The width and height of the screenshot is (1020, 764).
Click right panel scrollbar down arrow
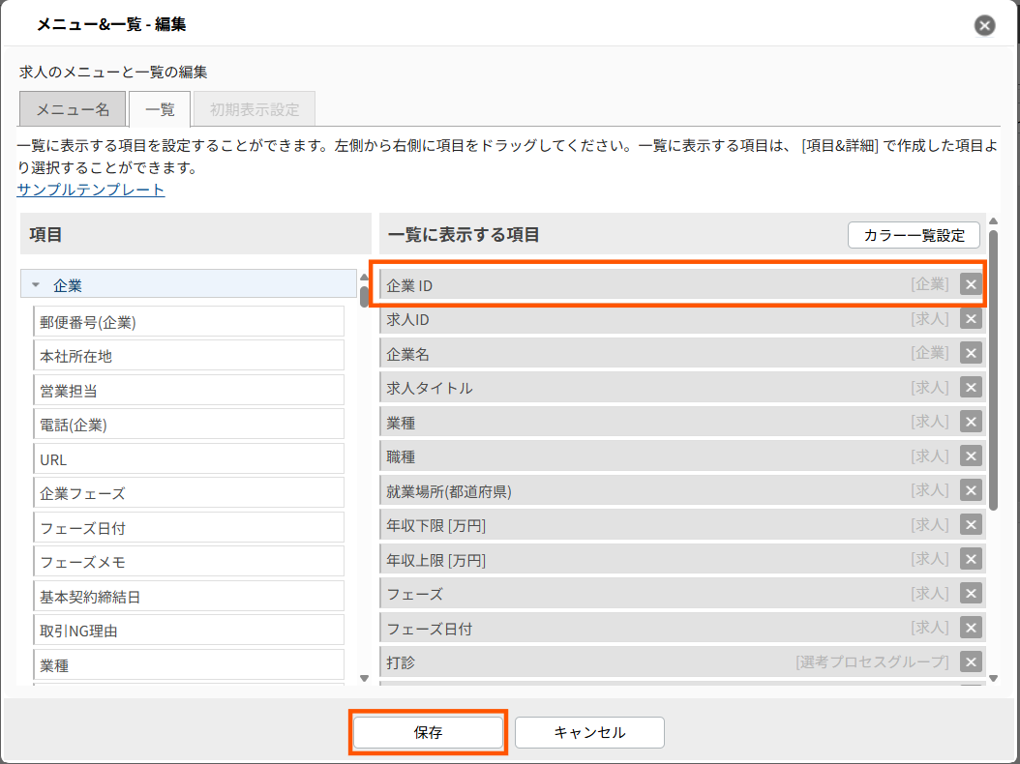click(993, 678)
